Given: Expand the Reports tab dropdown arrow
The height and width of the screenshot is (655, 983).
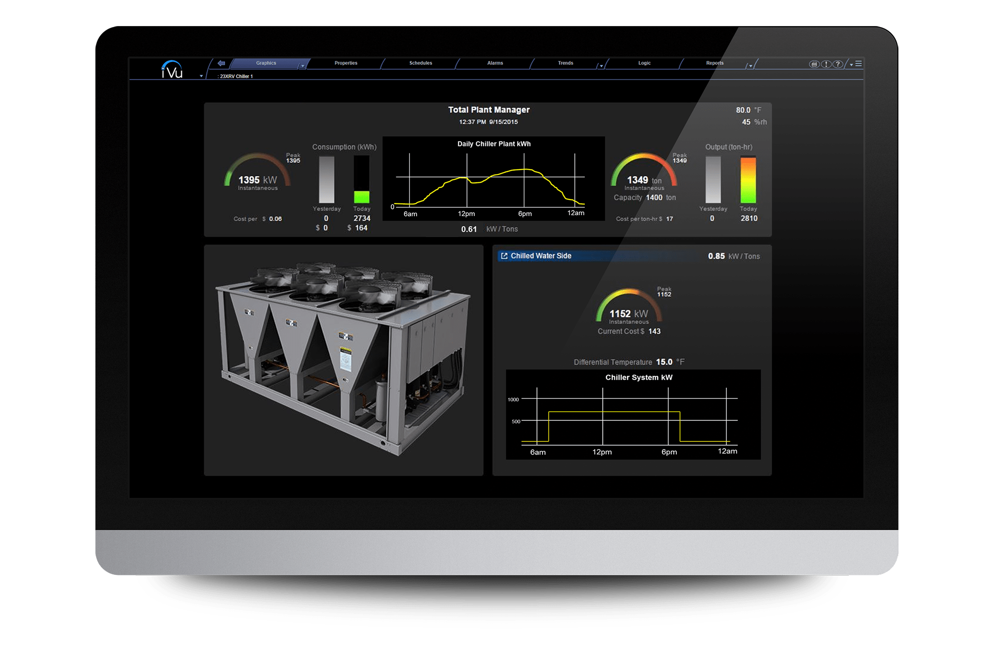Looking at the screenshot, I should (750, 66).
